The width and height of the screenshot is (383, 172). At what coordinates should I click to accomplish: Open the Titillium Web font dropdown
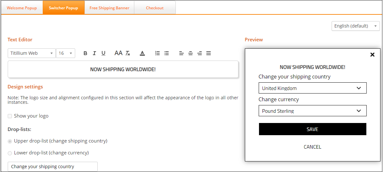31,53
